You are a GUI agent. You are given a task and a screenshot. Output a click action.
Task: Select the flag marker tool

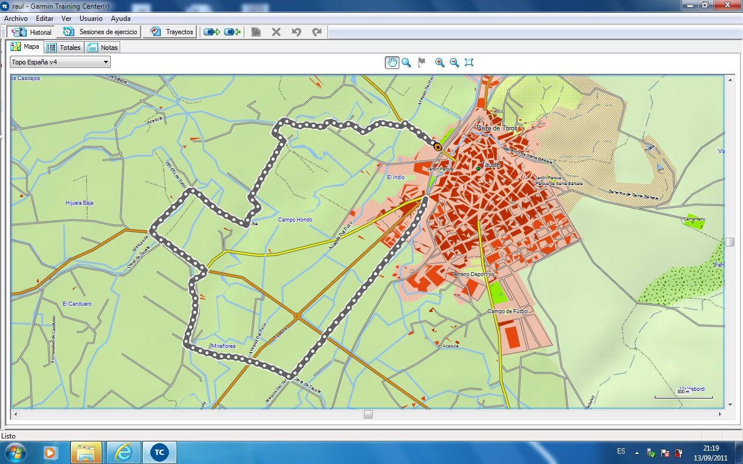[x=422, y=63]
